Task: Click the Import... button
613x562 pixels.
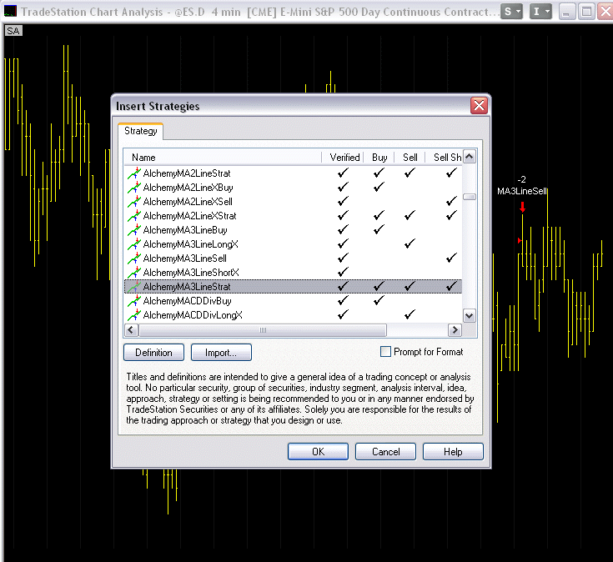Action: point(221,353)
